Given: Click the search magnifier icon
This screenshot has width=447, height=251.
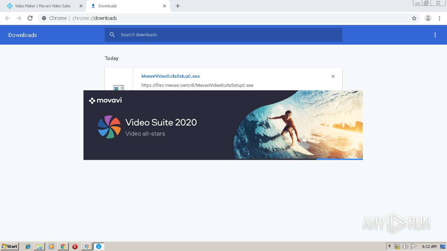Looking at the screenshot, I should coord(112,35).
